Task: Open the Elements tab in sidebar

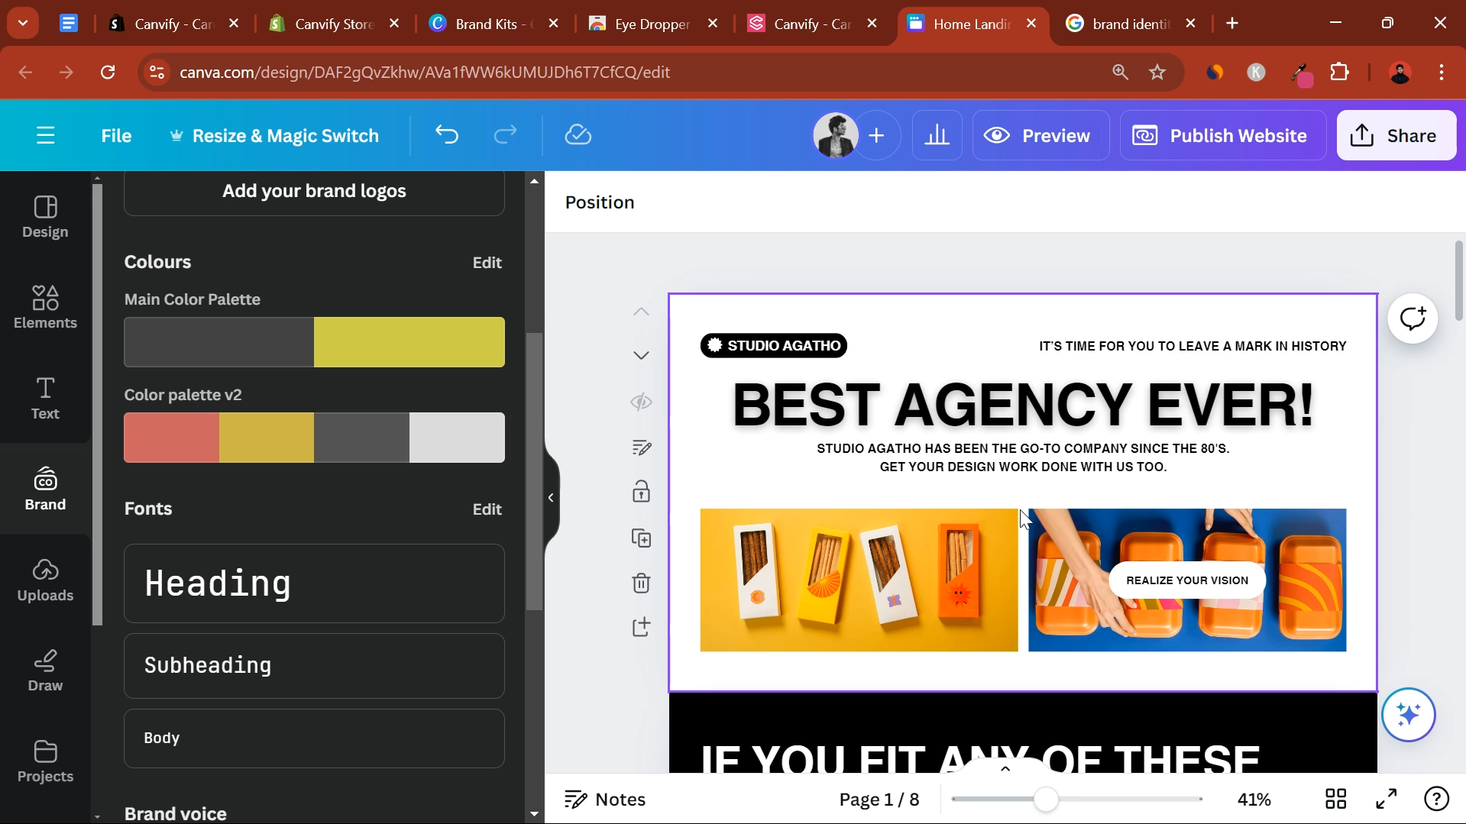Action: [x=45, y=307]
